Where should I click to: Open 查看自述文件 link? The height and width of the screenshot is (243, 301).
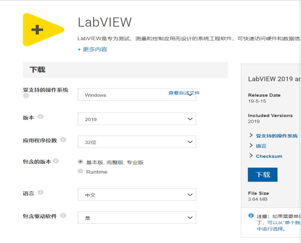(184, 93)
